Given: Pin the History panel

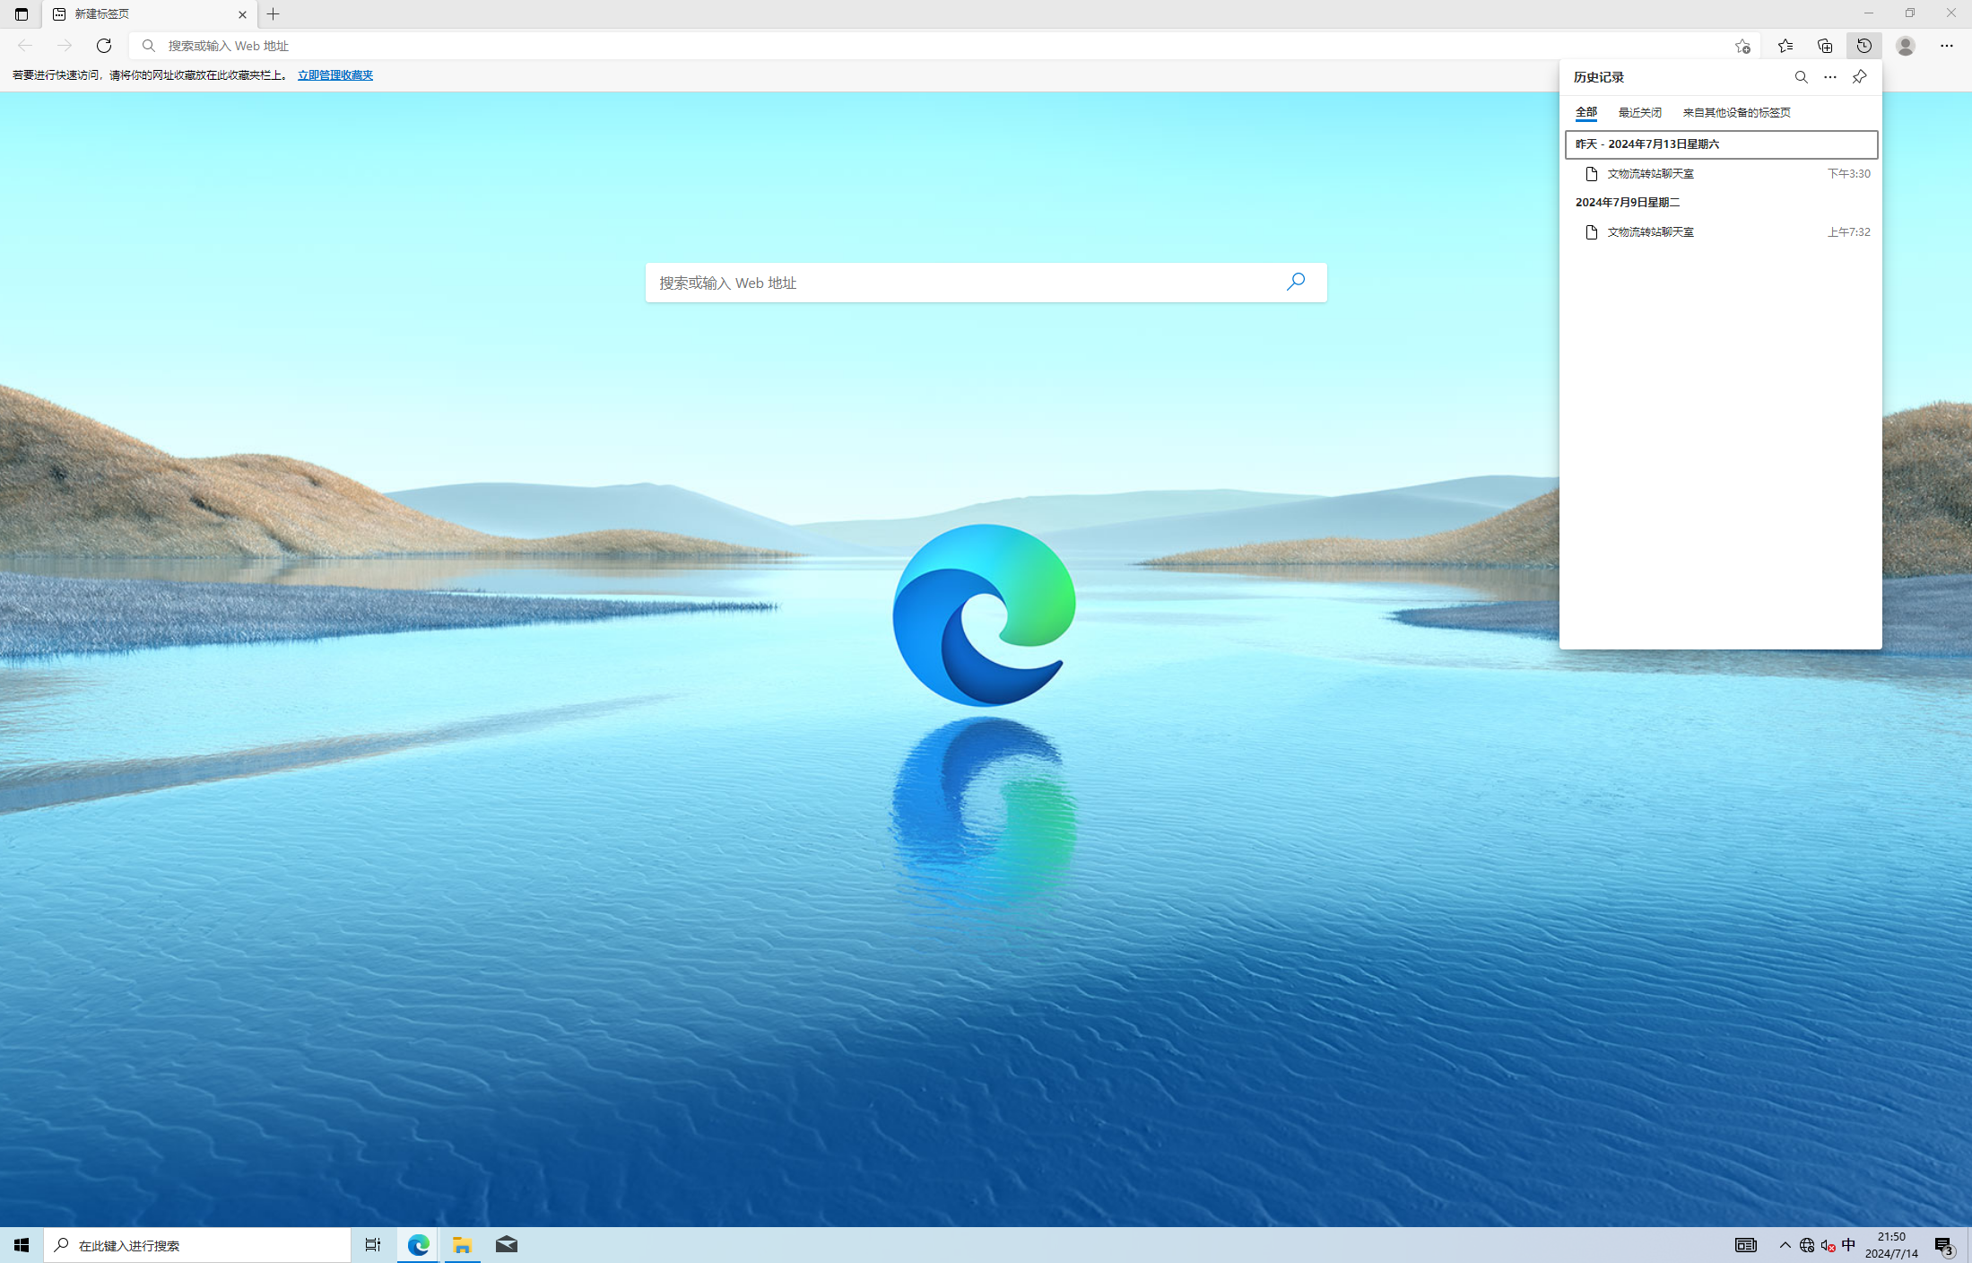Looking at the screenshot, I should click(1860, 77).
